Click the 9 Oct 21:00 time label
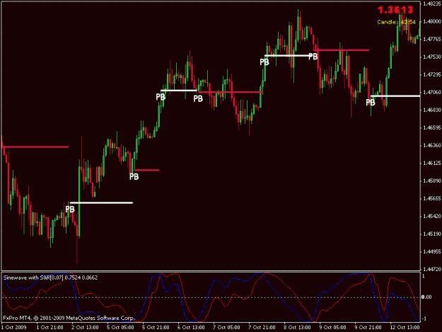Viewport: 442px width, 332px height. tap(368, 328)
